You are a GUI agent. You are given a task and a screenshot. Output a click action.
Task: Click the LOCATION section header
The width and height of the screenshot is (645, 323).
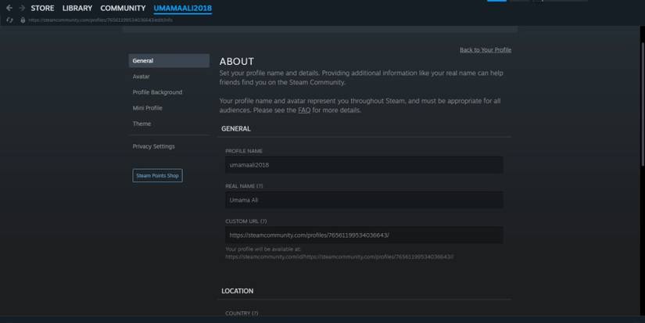[238, 291]
